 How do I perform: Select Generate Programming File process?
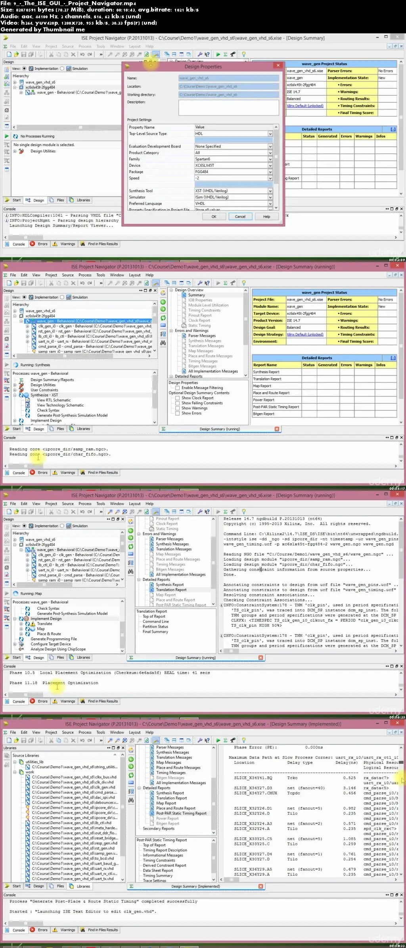tap(54, 639)
